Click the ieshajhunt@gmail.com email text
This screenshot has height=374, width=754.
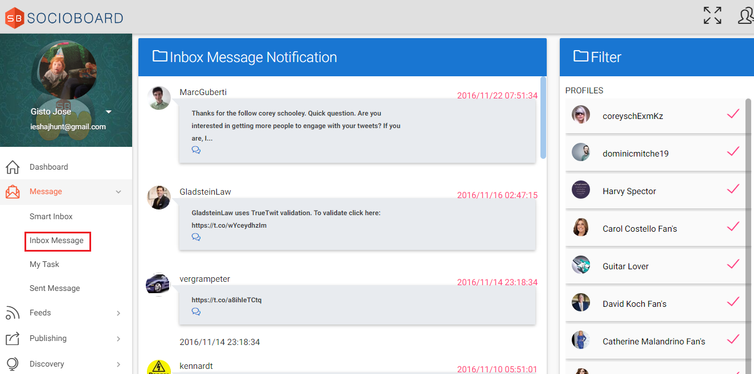click(x=68, y=127)
